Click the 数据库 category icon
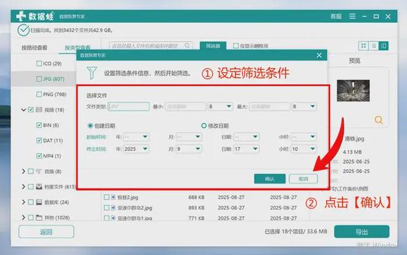Viewport: 407px width, 255px height. [x=39, y=202]
